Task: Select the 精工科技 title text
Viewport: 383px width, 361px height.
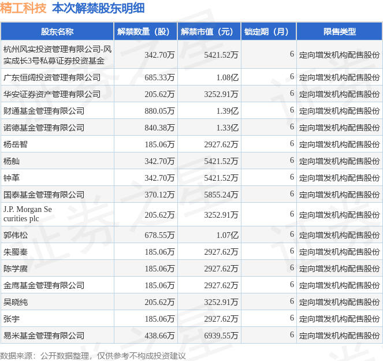Action: (23, 8)
